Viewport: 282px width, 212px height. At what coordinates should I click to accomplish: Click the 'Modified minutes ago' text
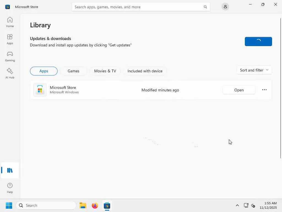click(x=160, y=90)
